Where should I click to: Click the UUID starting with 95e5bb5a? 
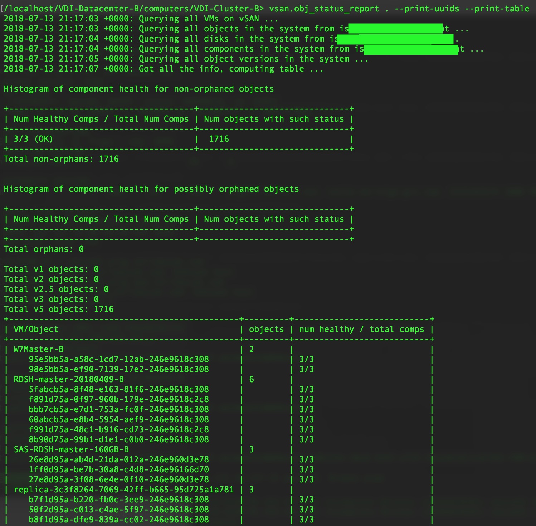[119, 359]
